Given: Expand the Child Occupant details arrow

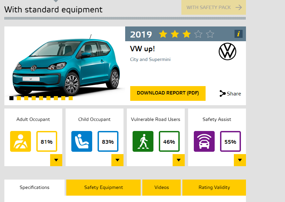Looking at the screenshot, I should pyautogui.click(x=117, y=160).
